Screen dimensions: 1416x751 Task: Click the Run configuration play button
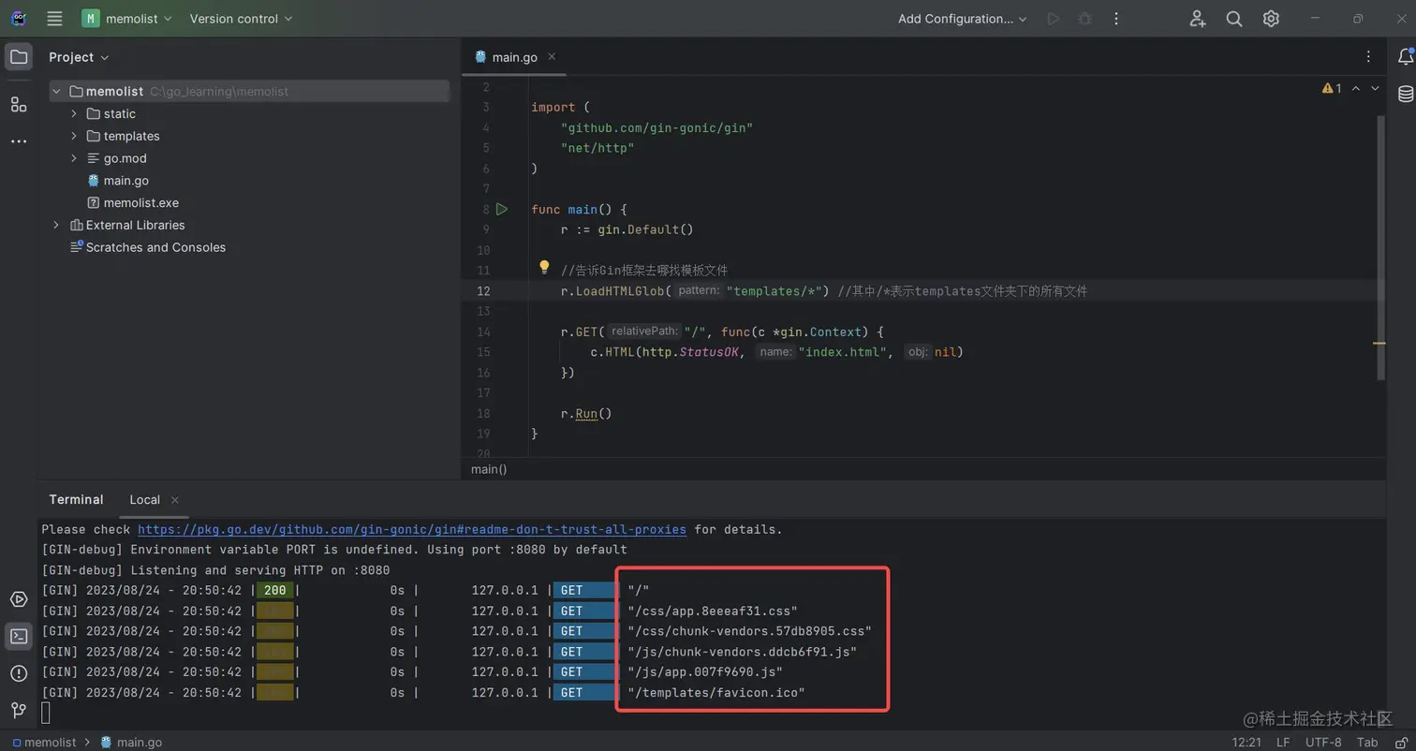1054,19
